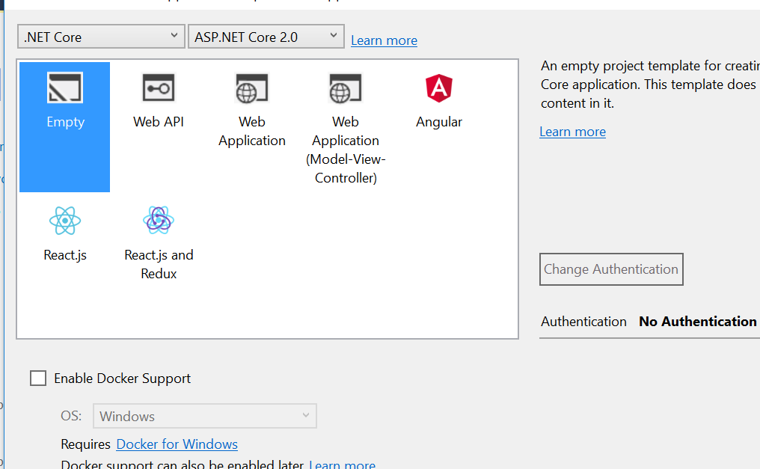Choose the Web API template icon
This screenshot has height=469, width=760.
click(159, 88)
